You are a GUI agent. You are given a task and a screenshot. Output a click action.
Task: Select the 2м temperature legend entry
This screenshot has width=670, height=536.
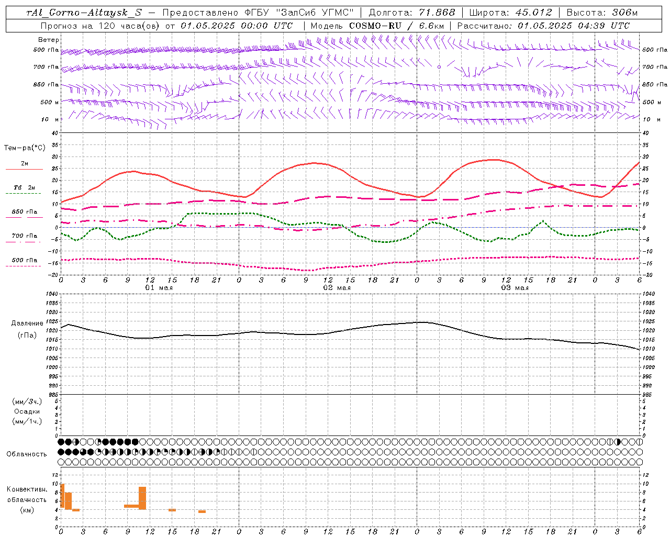[24, 163]
